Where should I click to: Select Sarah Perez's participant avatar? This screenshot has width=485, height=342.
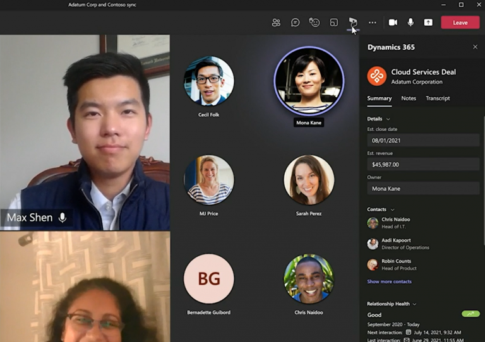click(309, 180)
